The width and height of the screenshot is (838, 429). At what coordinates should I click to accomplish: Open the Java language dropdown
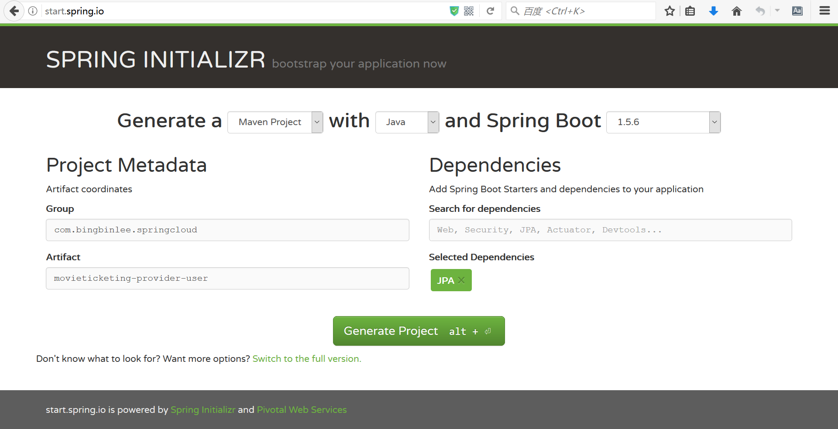407,122
